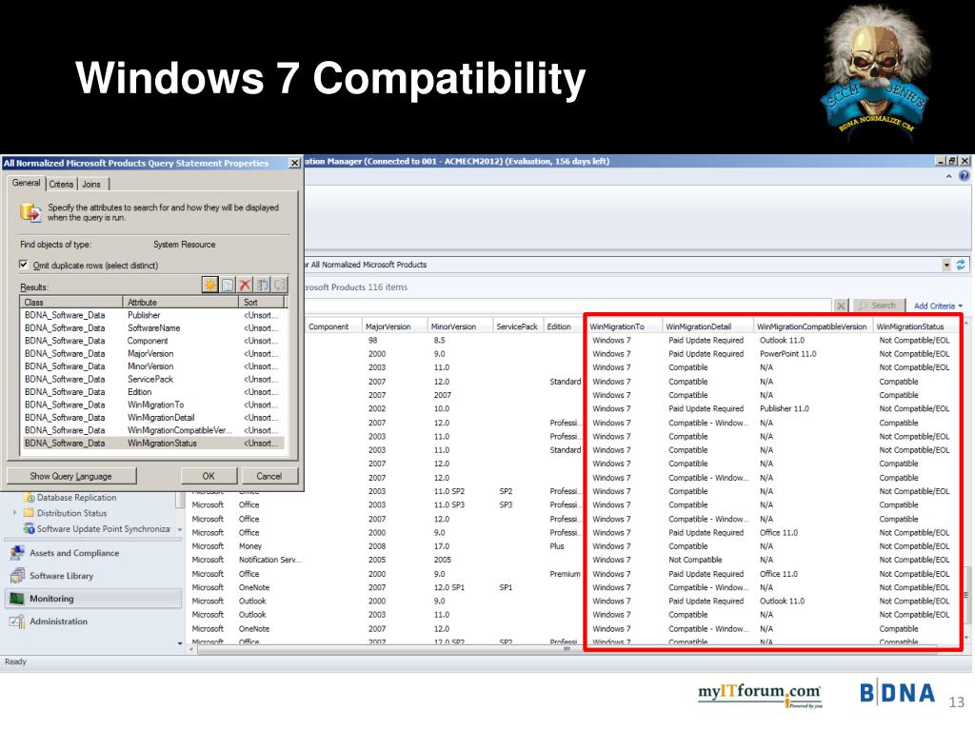
Task: Close the Query Statement Properties dialog
Action: (x=295, y=163)
